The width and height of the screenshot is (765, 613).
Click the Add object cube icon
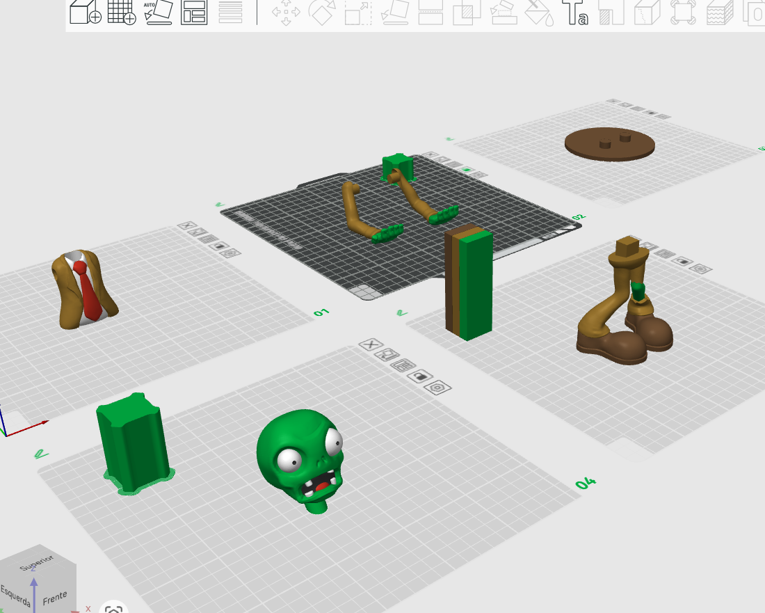pos(86,12)
